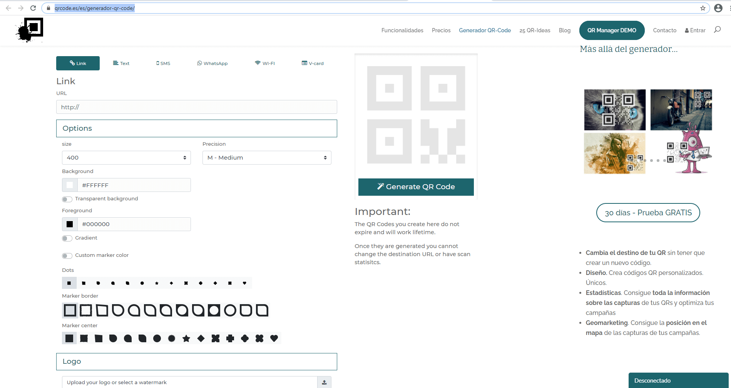The width and height of the screenshot is (731, 388).
Task: Open the cat eye QR thumbnail
Action: [x=615, y=110]
